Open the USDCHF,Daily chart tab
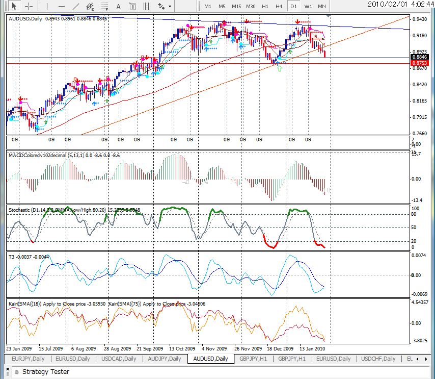Viewport: 435px width, 379px height. [x=378, y=359]
